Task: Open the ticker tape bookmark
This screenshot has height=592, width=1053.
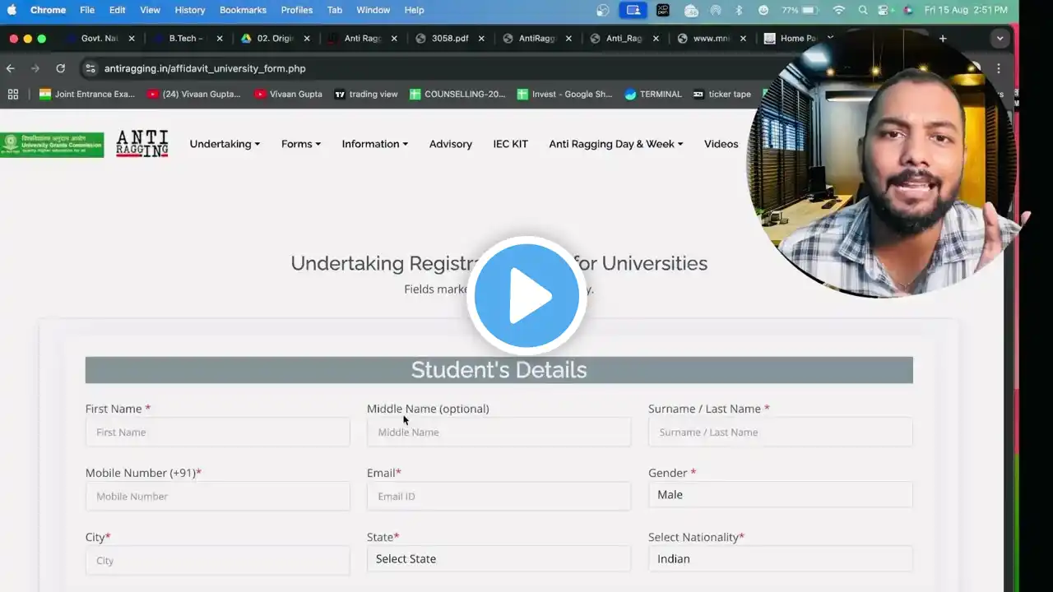Action: click(x=721, y=94)
